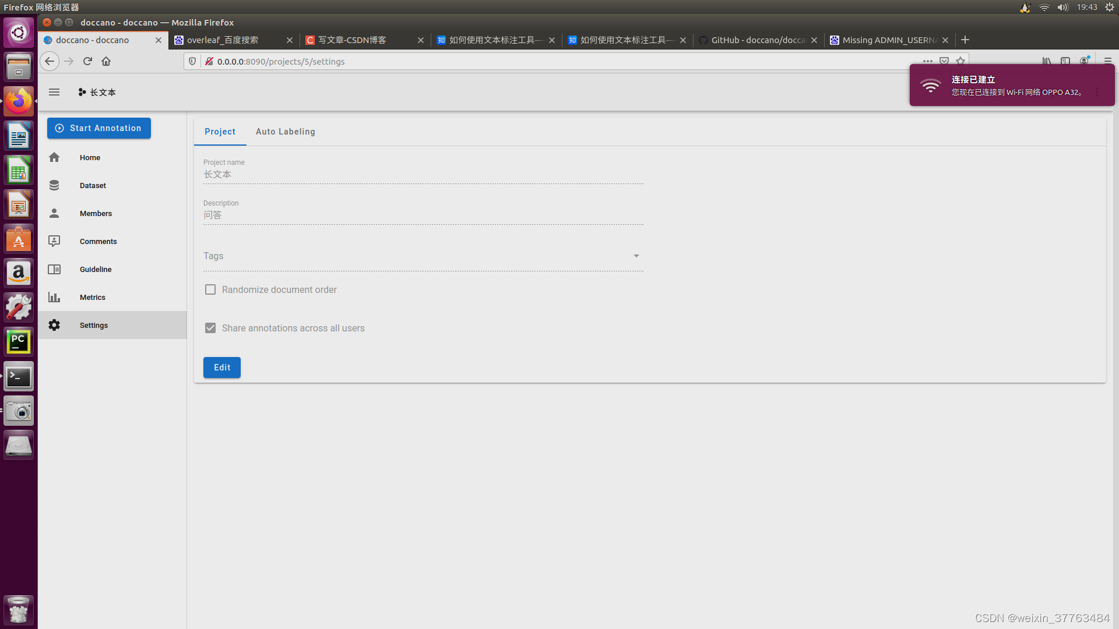
Task: Open Metrics via the bar-chart icon
Action: pos(54,297)
